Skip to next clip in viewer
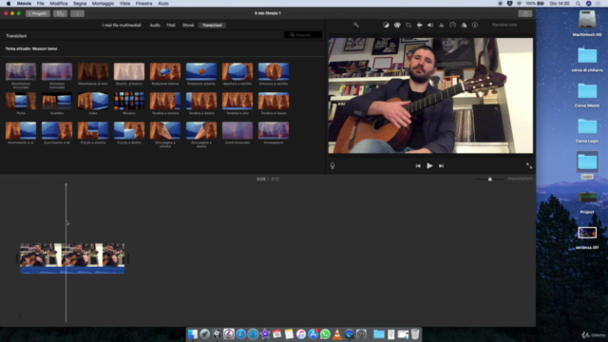The height and width of the screenshot is (342, 608). (441, 166)
